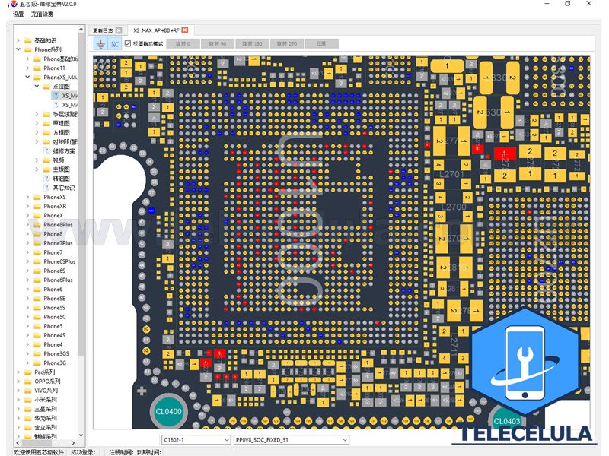Collapse the 点位图 folder node
609x456 pixels.
pos(37,87)
